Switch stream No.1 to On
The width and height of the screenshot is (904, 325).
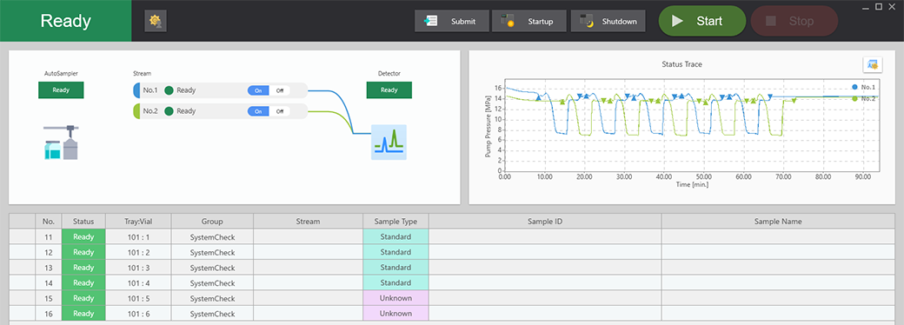click(258, 90)
